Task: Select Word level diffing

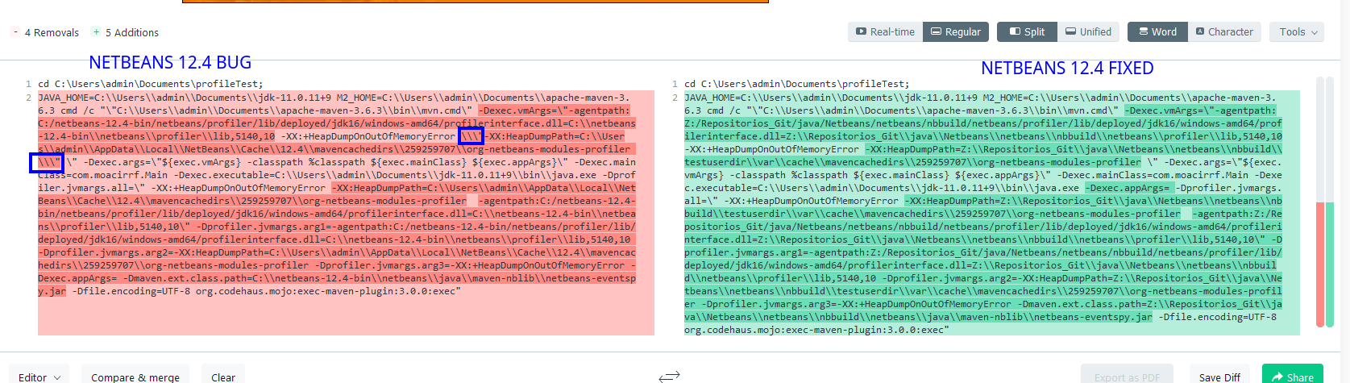Action: 1157,32
